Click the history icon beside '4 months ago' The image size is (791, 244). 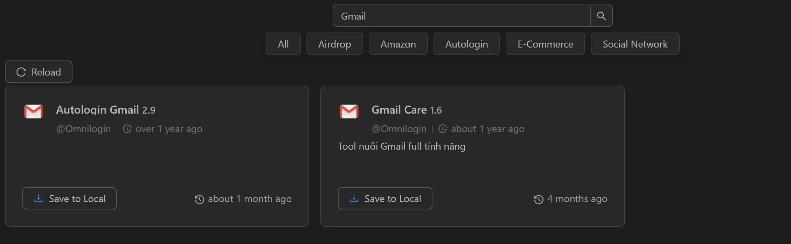click(x=539, y=199)
